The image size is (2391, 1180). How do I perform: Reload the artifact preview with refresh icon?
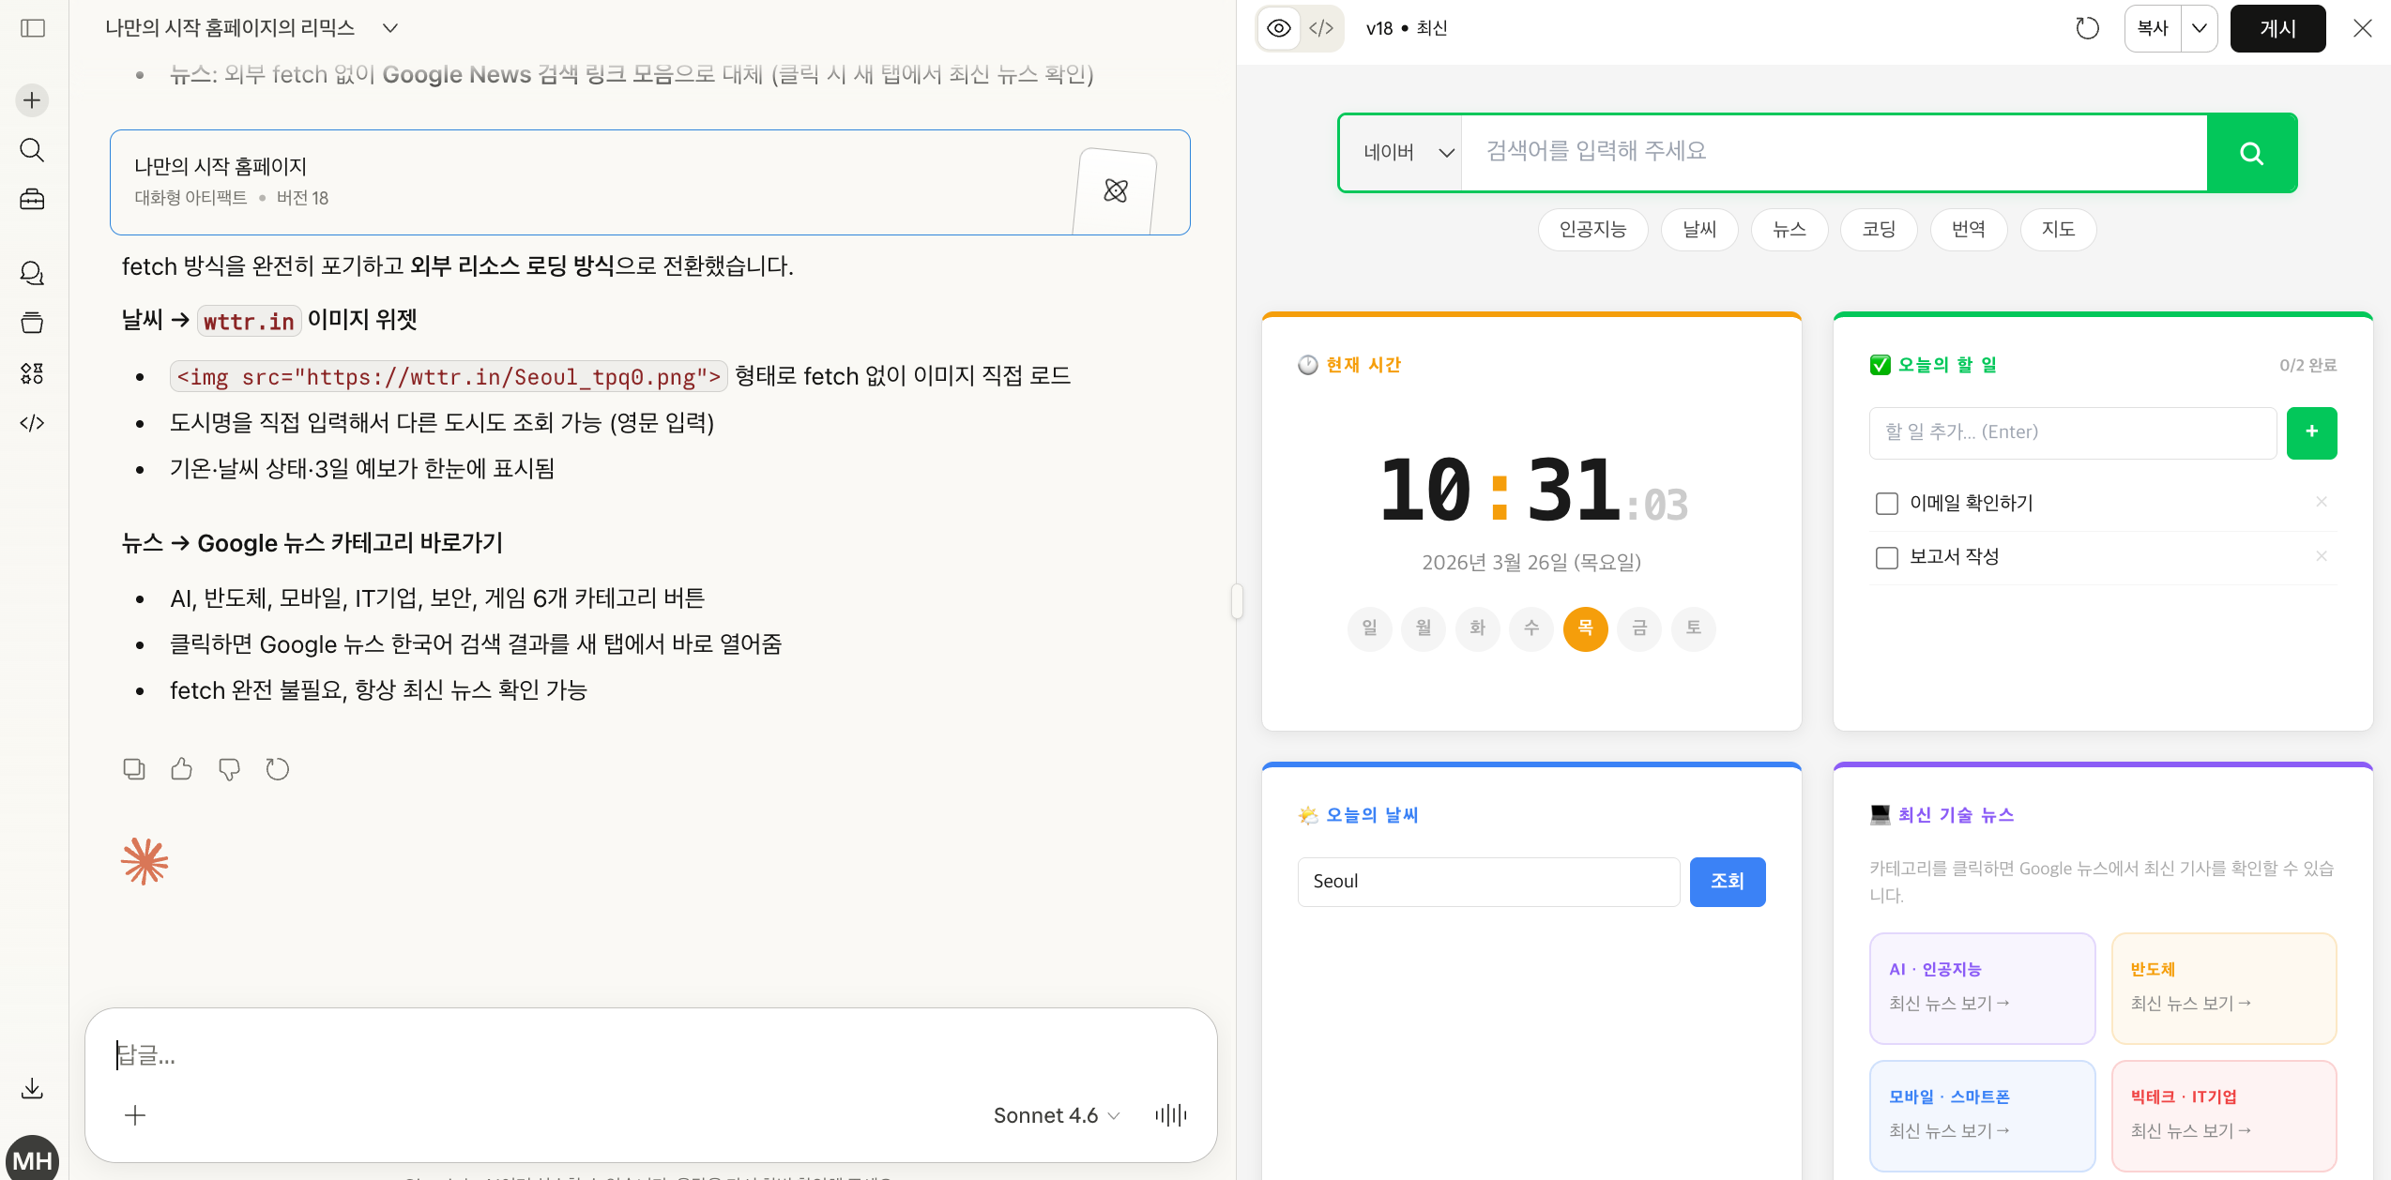[2087, 28]
